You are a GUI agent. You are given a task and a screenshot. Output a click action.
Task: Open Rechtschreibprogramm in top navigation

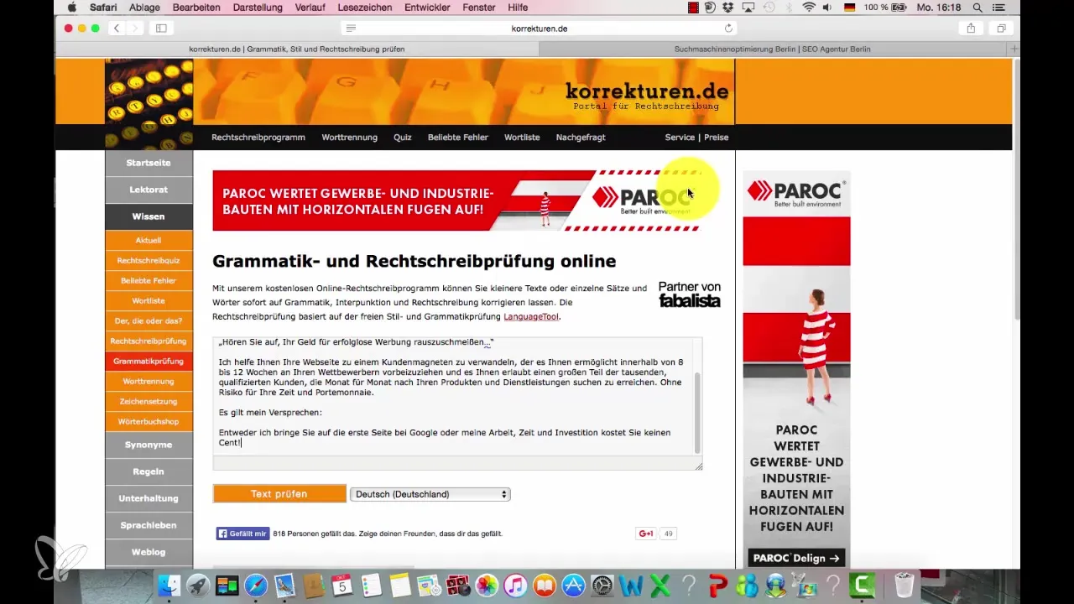pos(258,137)
